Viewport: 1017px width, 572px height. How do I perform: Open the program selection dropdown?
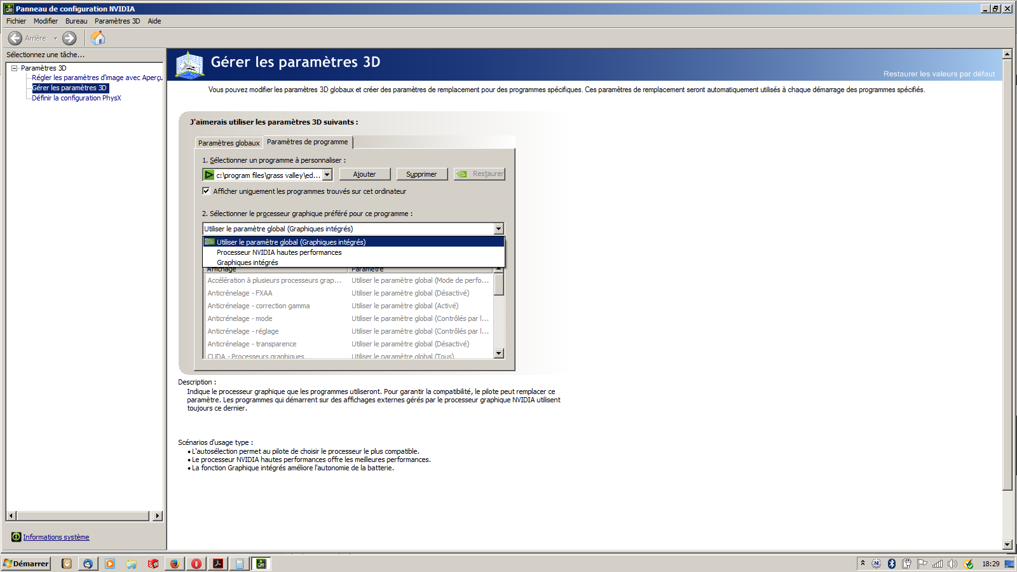pos(327,175)
